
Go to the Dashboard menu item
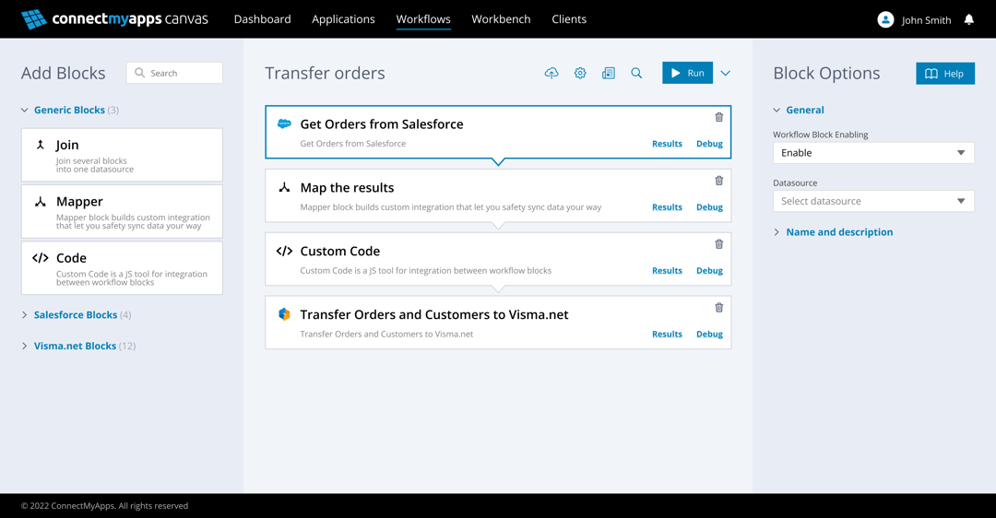(x=262, y=19)
